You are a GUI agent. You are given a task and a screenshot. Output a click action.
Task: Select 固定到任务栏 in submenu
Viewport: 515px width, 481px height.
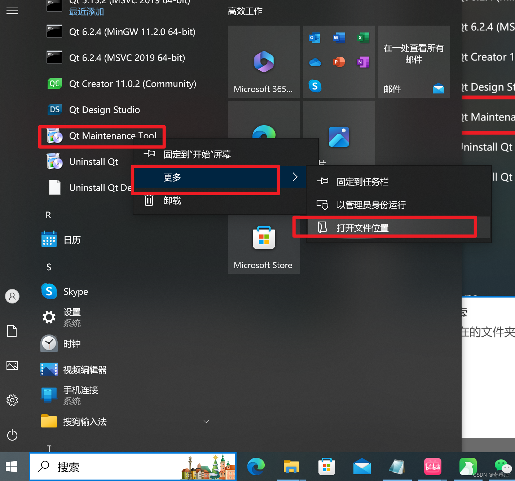tap(399, 182)
